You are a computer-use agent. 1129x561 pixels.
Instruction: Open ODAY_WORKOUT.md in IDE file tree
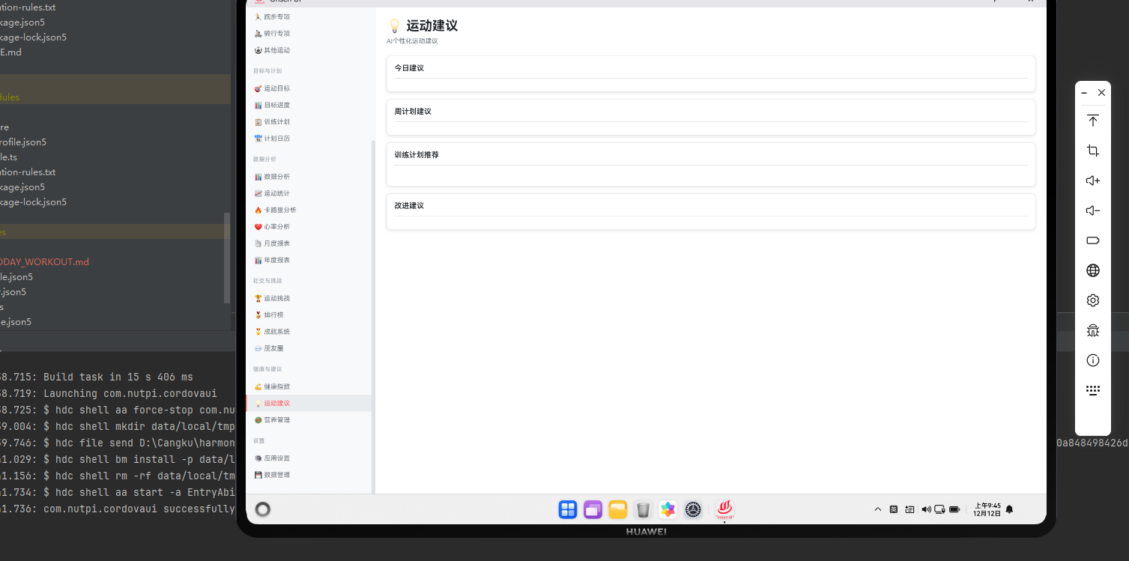pyautogui.click(x=44, y=261)
